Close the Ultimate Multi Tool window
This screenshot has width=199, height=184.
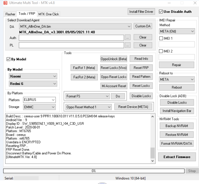coord(195,3)
